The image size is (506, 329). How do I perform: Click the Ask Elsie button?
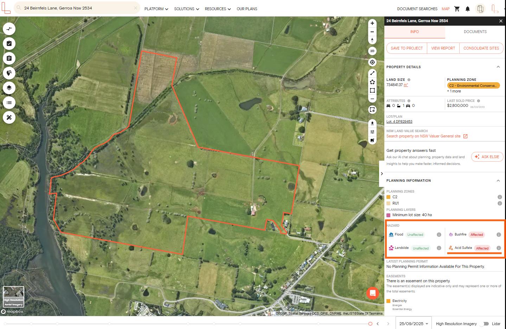(x=487, y=157)
